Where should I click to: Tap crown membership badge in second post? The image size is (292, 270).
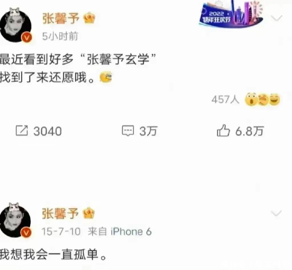pos(89,213)
